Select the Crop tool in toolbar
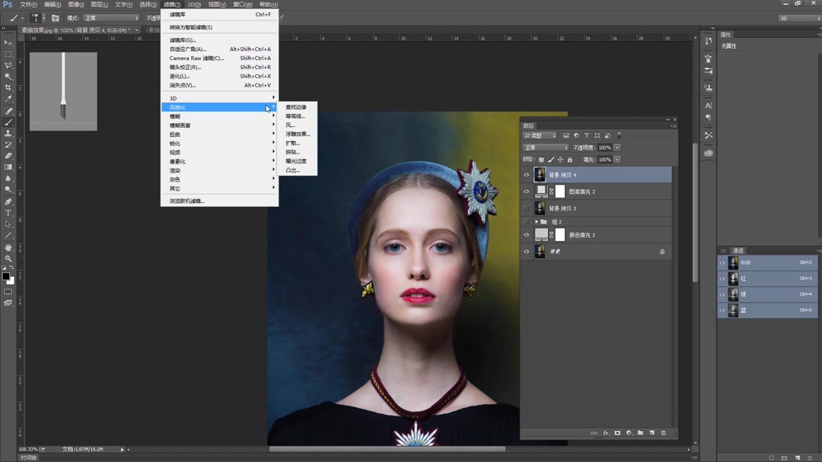Screen dimensions: 822x462 point(8,87)
